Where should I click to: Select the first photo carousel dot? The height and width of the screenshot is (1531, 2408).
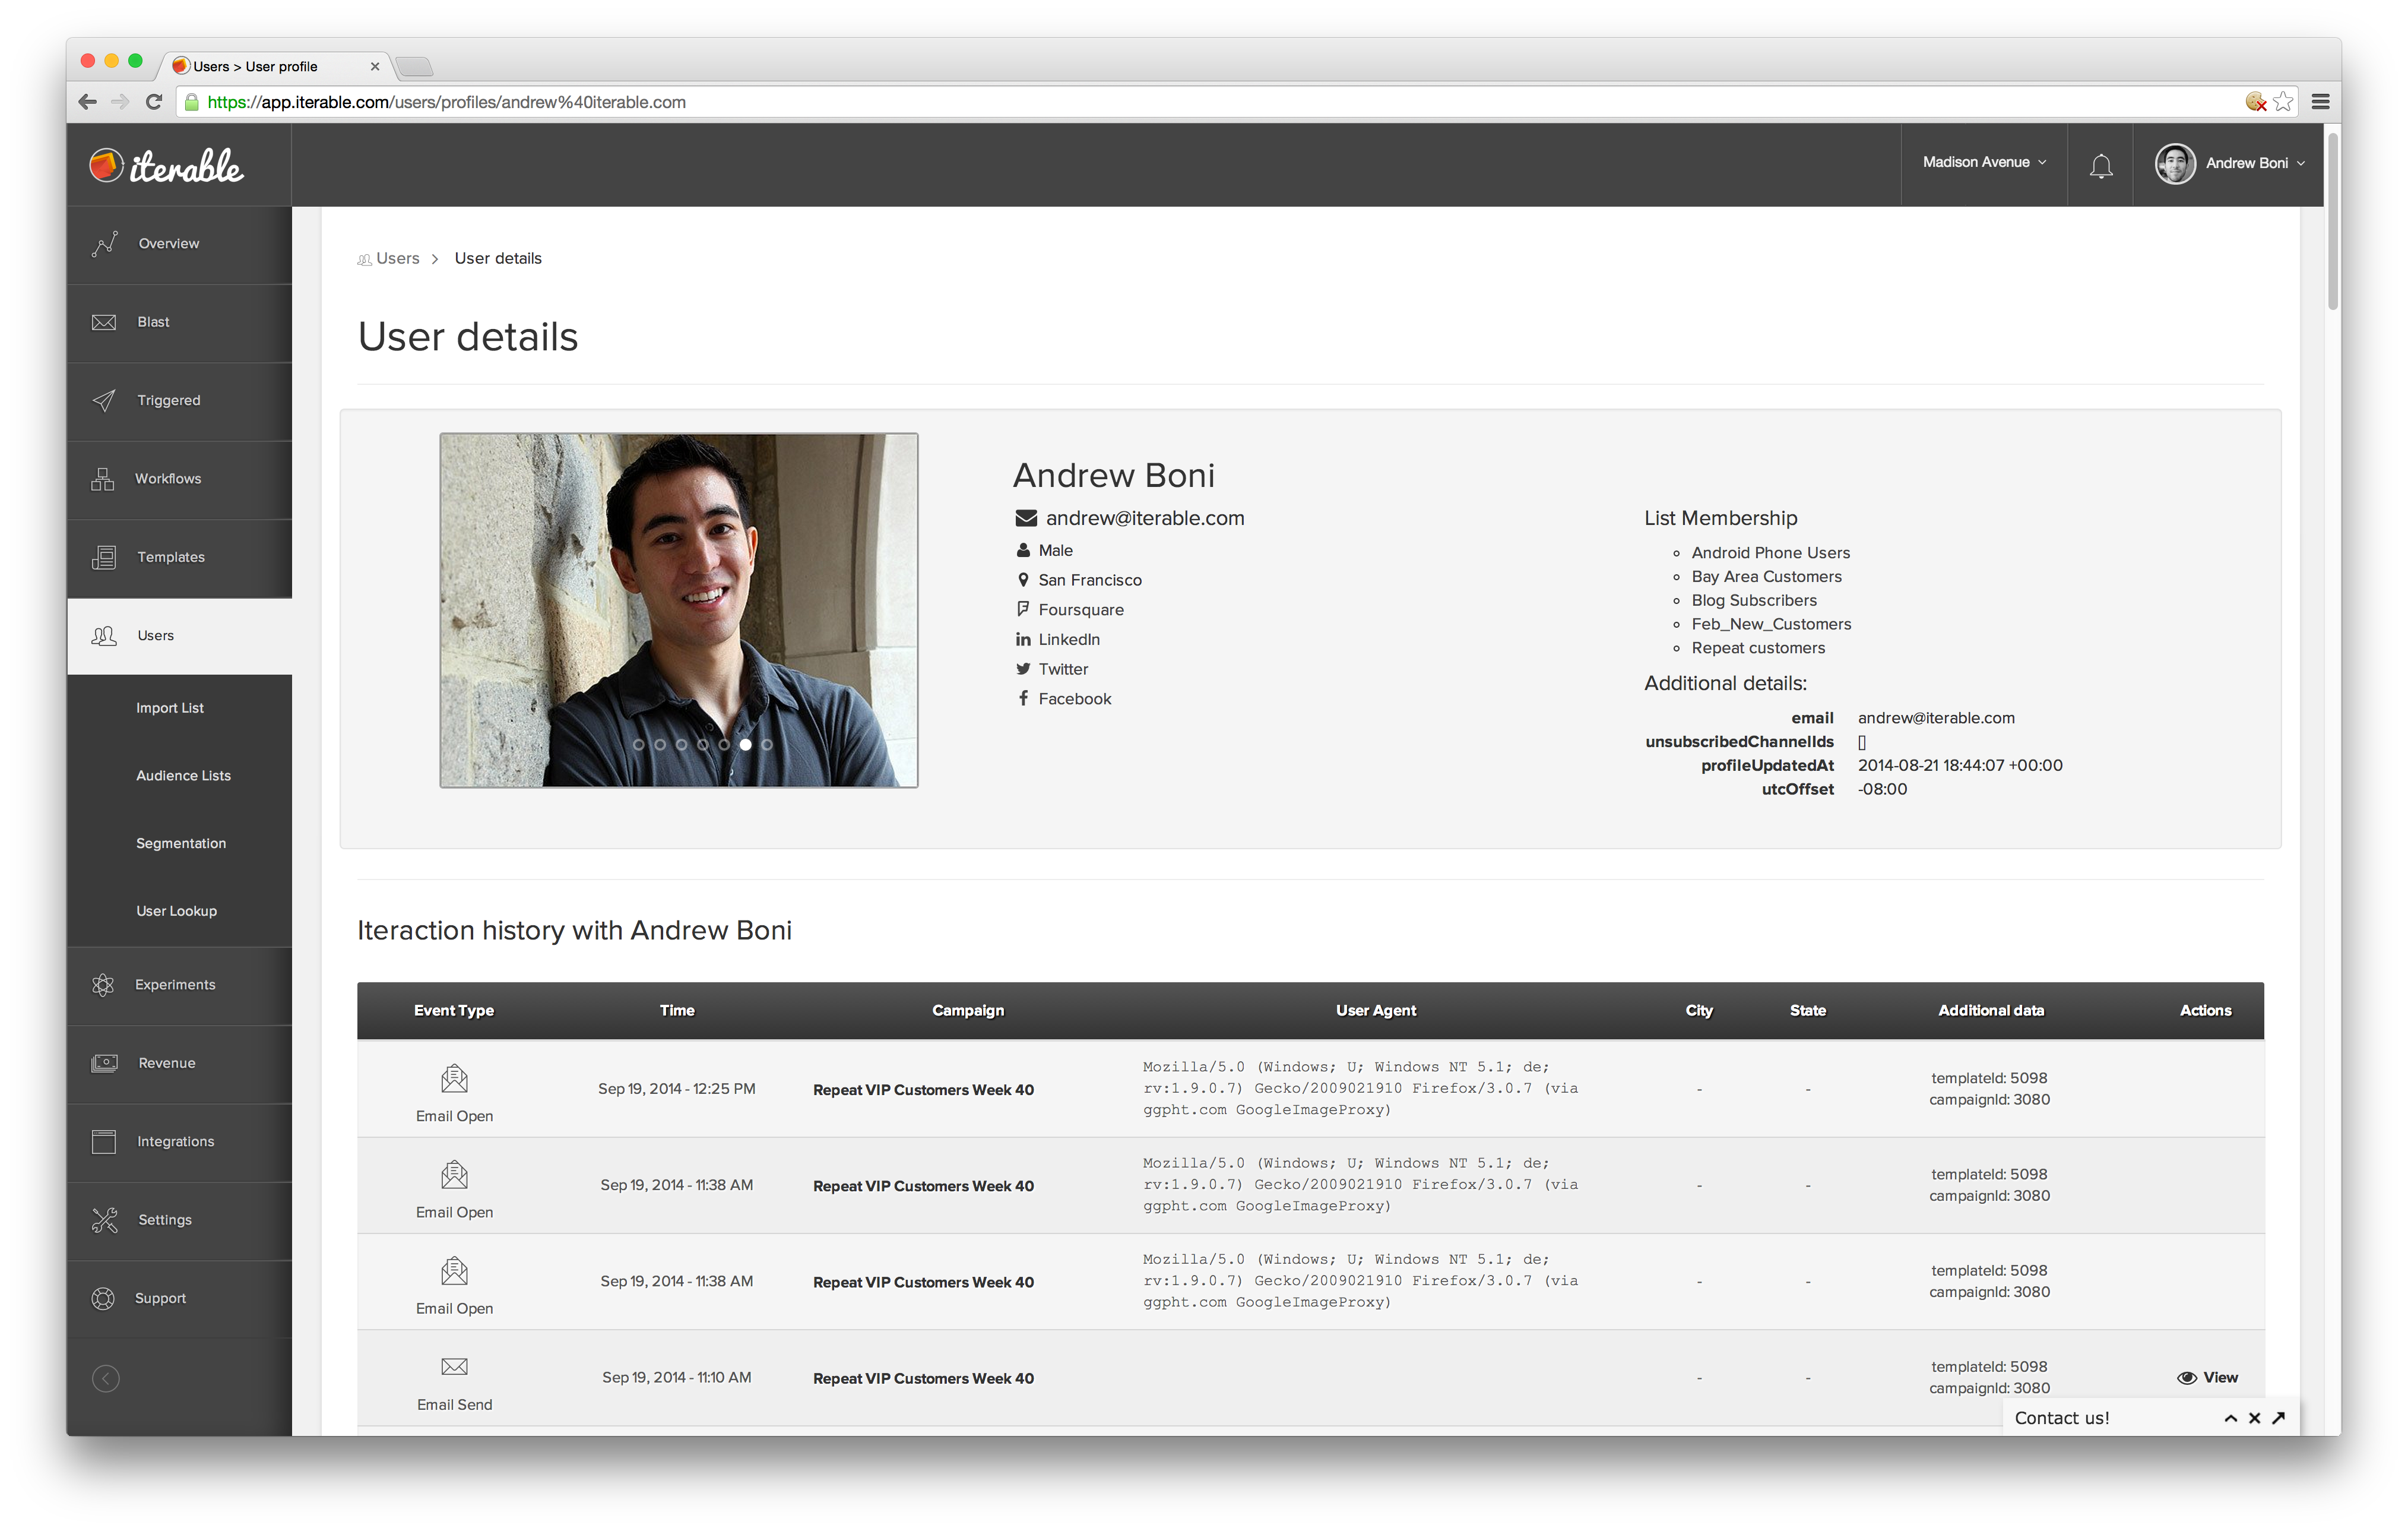[638, 744]
